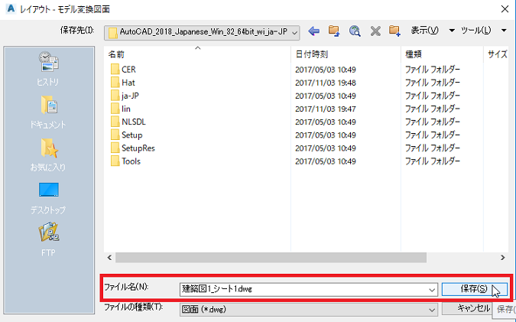Select the SetupRes folder icon

coord(115,148)
